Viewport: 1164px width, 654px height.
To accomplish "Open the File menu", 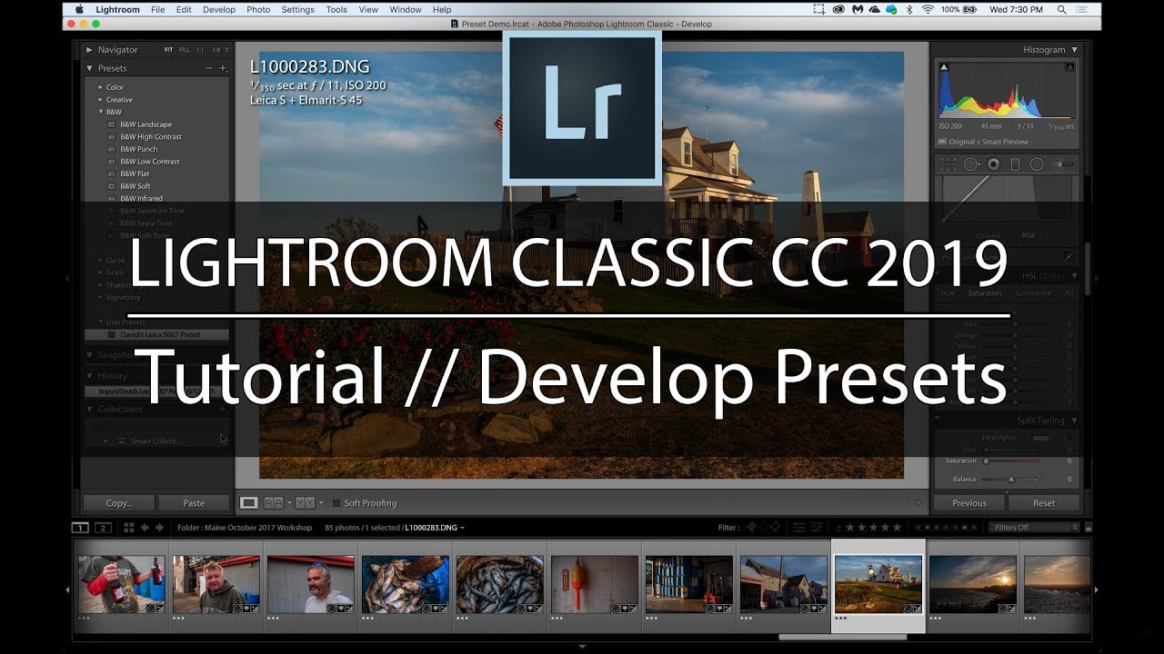I will (x=158, y=9).
